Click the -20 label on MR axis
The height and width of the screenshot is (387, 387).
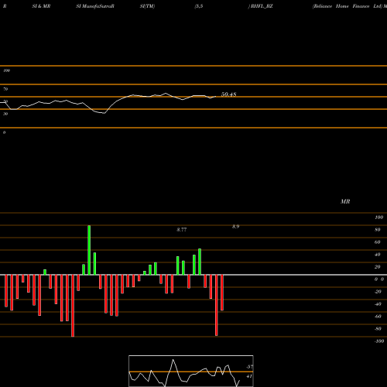pyautogui.click(x=378, y=292)
